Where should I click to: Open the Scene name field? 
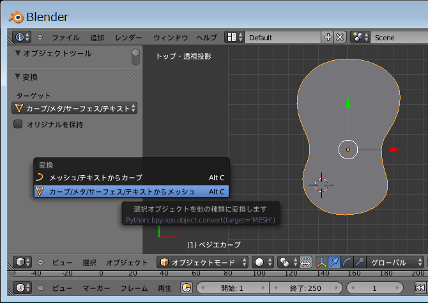399,37
